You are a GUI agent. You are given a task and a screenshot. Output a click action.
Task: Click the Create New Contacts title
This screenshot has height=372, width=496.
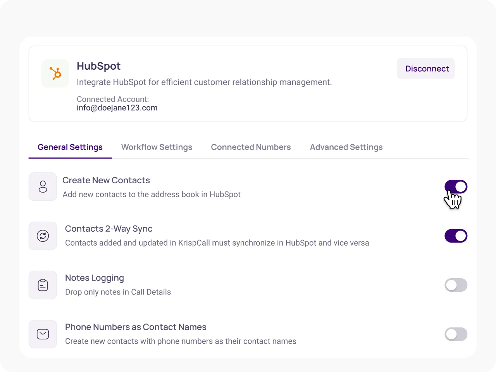106,180
